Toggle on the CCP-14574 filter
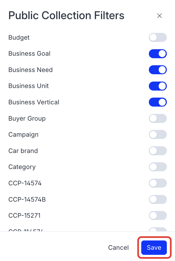The image size is (175, 261). coord(158,183)
